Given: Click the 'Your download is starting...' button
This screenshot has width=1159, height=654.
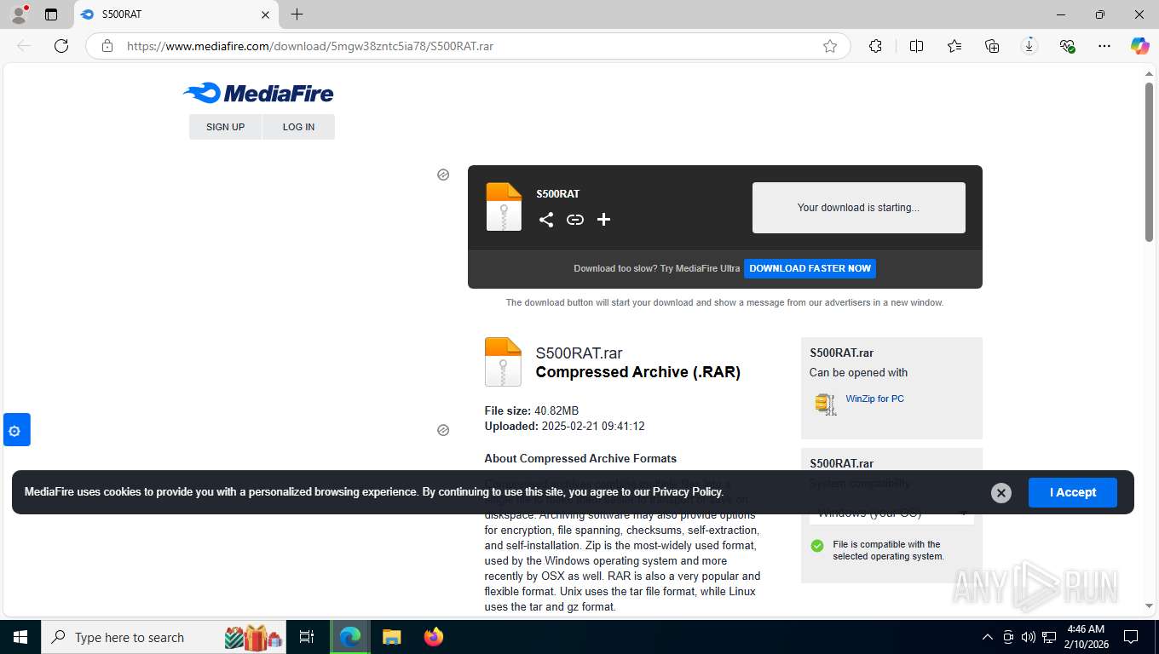Looking at the screenshot, I should [x=858, y=207].
